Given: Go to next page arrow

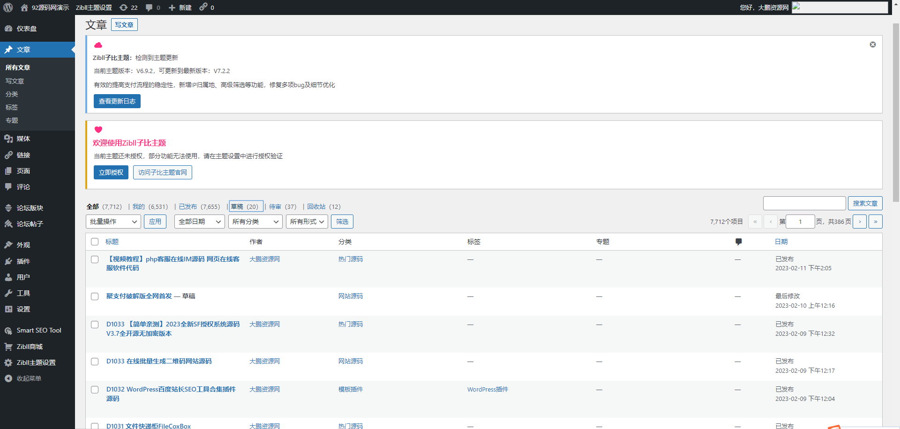Looking at the screenshot, I should tap(860, 222).
